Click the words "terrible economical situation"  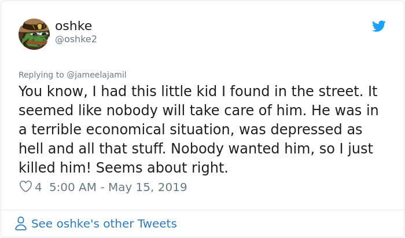(x=140, y=130)
